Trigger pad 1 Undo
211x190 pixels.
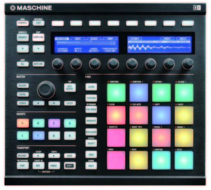(x=116, y=160)
